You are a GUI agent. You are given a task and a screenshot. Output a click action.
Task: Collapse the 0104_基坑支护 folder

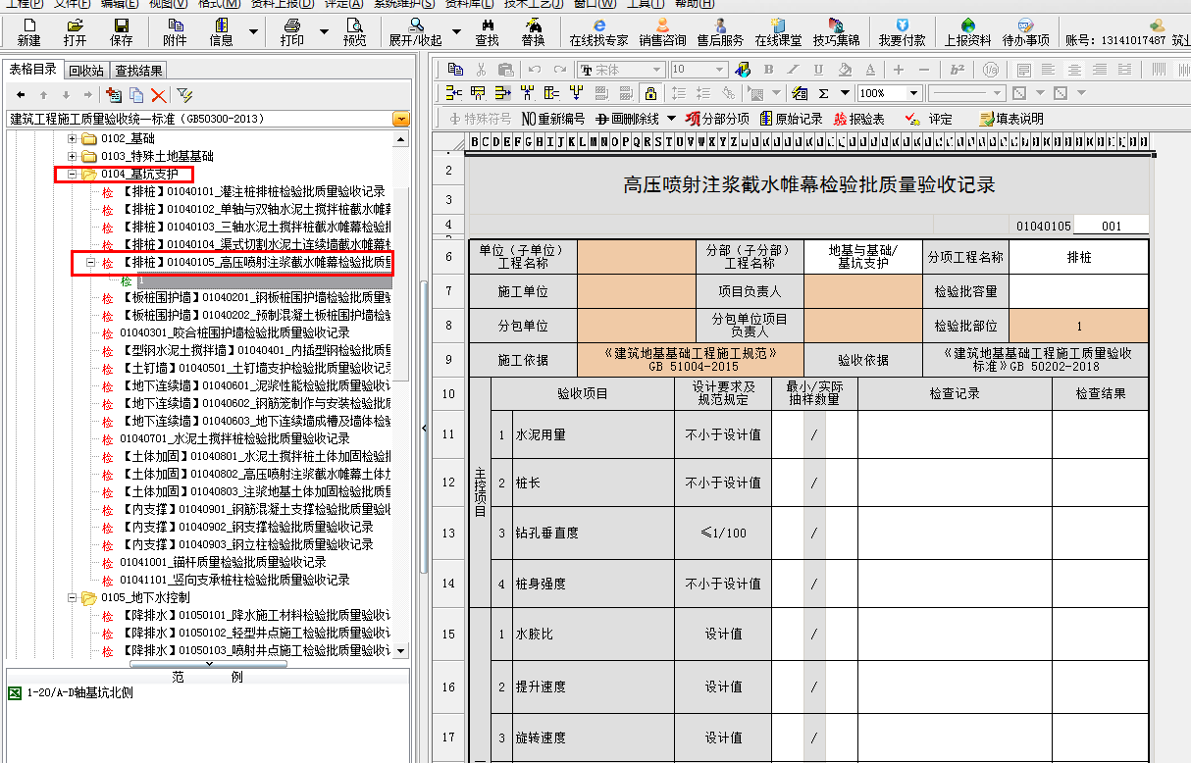72,175
